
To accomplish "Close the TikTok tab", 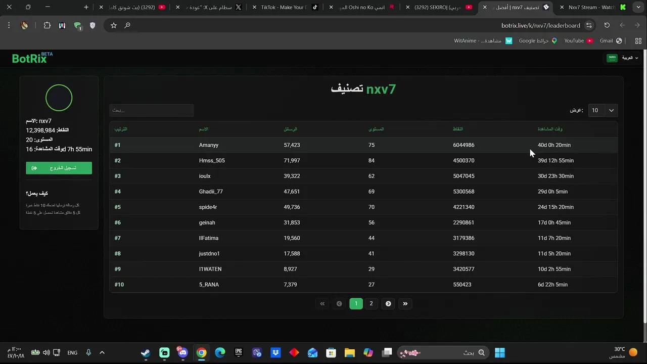I will pos(254,7).
